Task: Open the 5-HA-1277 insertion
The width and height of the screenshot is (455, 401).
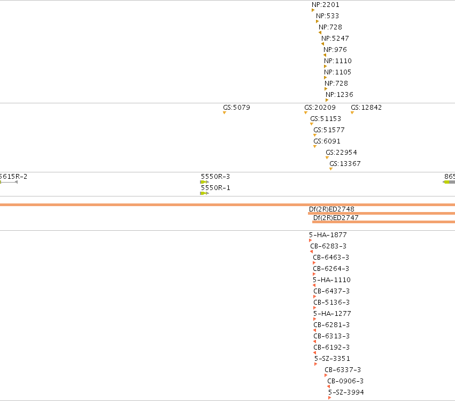Action: click(x=332, y=314)
